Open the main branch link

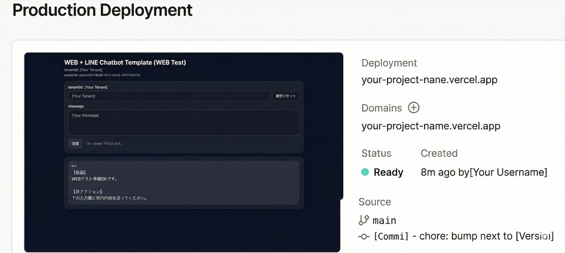point(384,221)
